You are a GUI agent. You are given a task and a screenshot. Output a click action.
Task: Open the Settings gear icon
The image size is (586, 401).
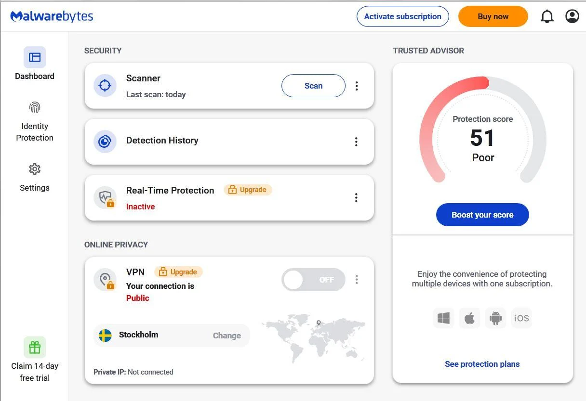35,169
